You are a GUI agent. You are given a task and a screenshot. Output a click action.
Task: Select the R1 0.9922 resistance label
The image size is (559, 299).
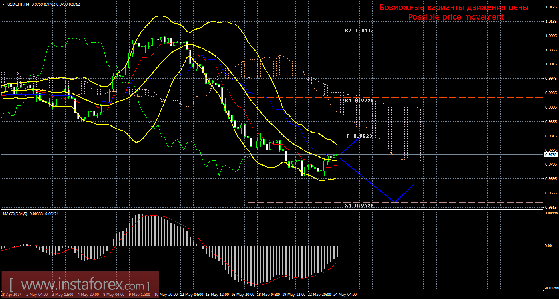click(359, 101)
